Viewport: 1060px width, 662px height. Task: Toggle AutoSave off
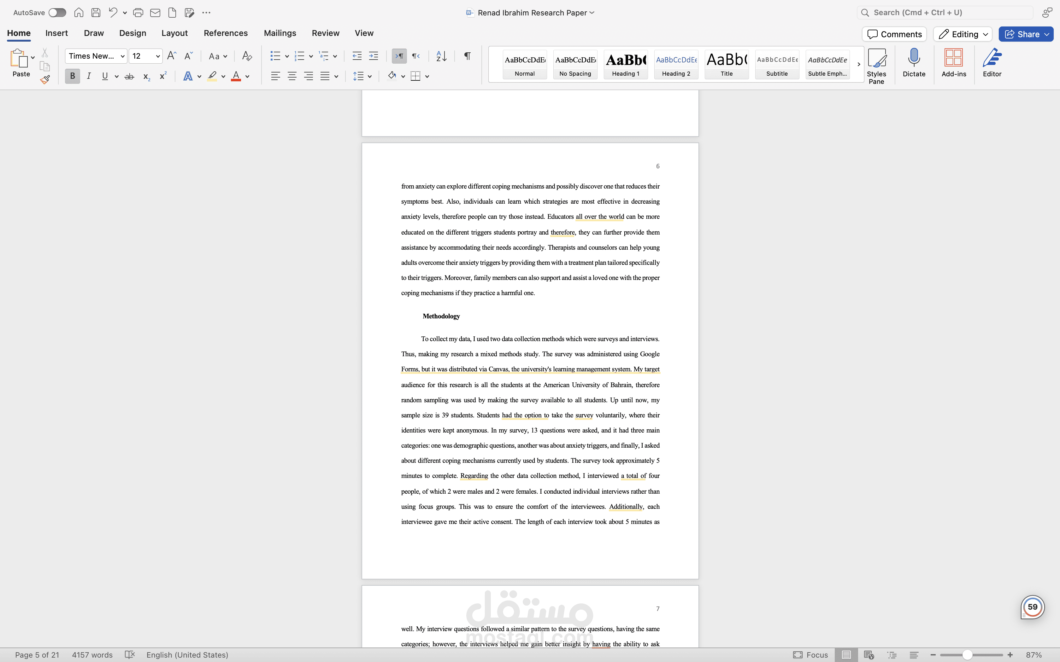pos(57,12)
